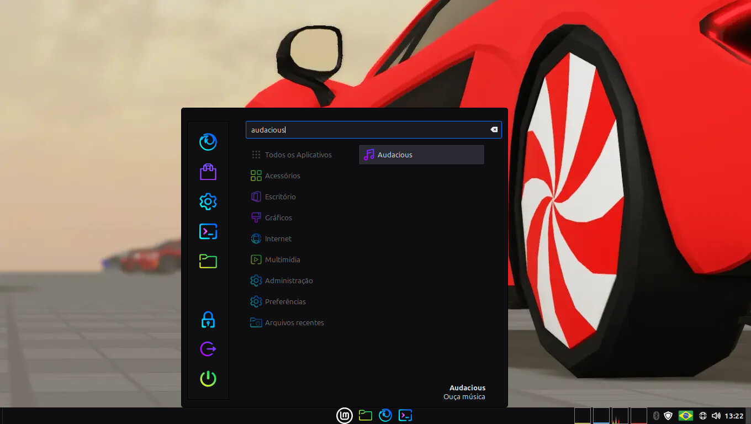Open file manager from the panel launcher

[x=365, y=415]
